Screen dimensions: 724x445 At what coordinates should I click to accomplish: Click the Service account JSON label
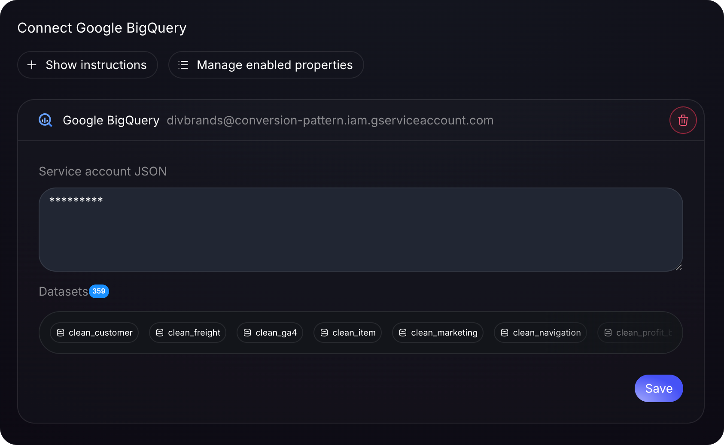103,171
